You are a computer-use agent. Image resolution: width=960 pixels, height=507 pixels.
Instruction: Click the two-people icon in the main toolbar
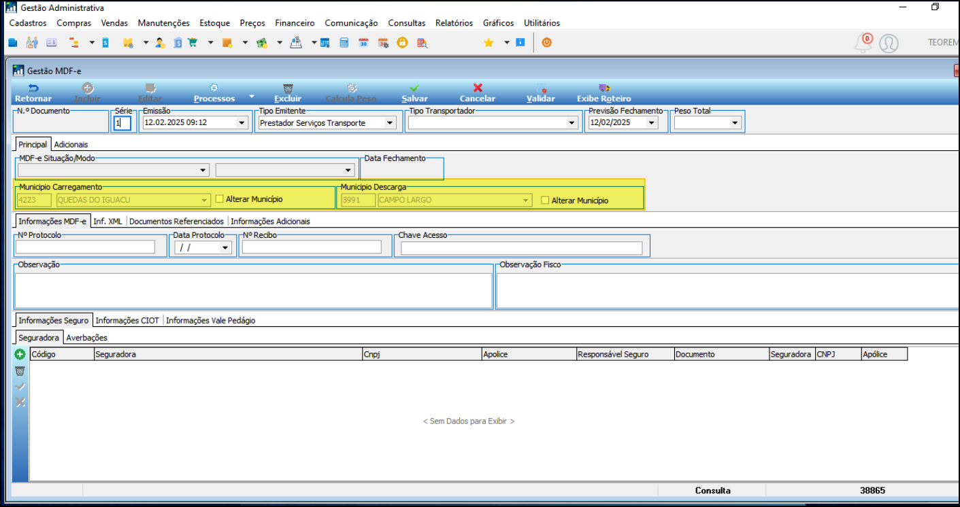coord(32,42)
